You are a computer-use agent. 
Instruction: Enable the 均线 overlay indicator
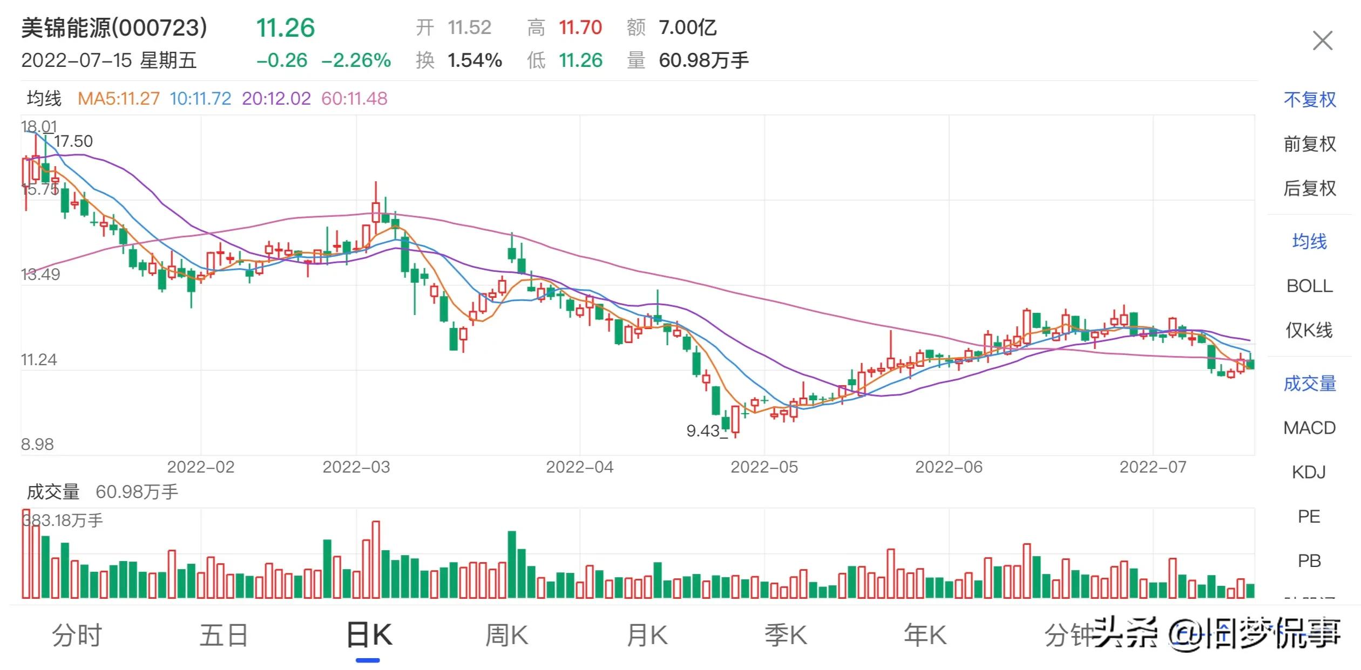tap(1309, 241)
